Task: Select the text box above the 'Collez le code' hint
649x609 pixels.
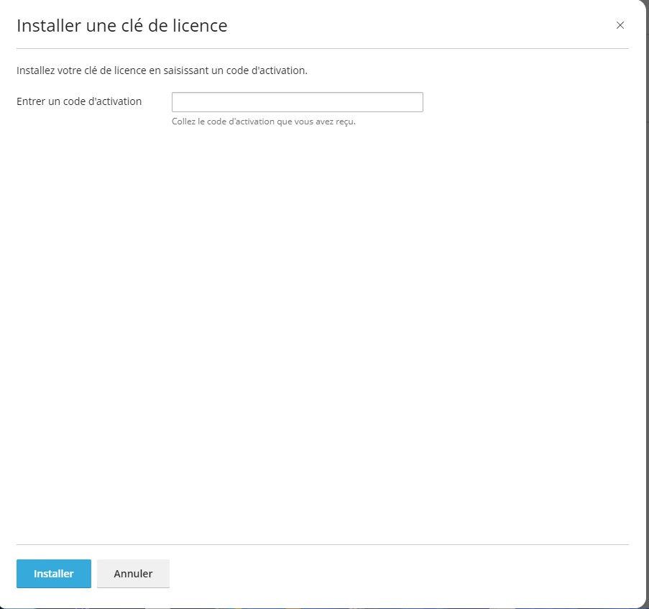Action: pyautogui.click(x=297, y=102)
